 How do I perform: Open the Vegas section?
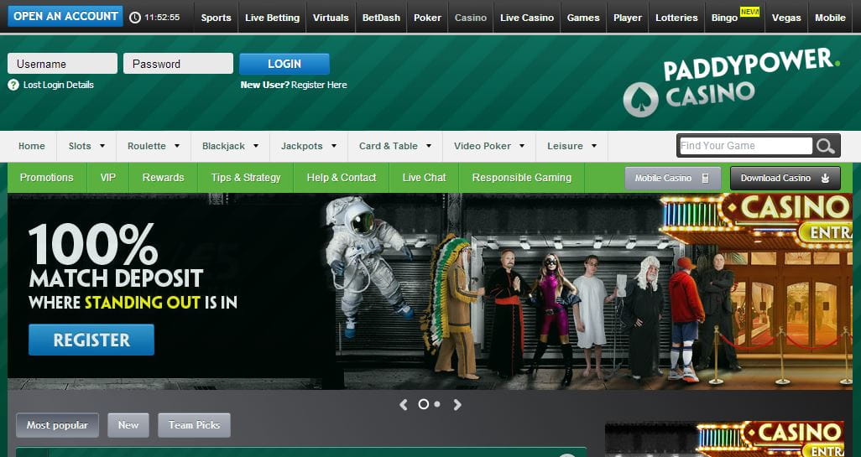[786, 18]
